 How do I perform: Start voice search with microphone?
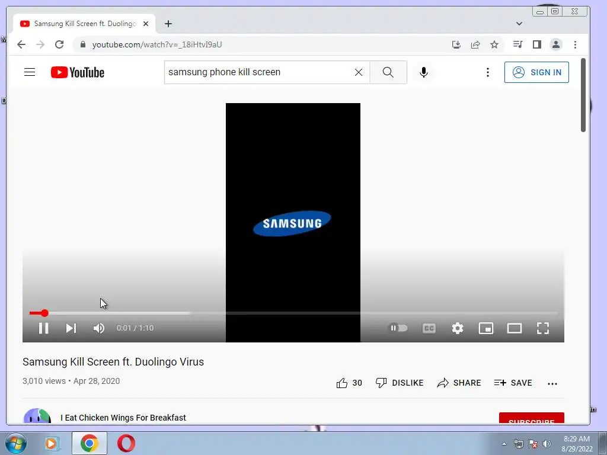pos(424,72)
